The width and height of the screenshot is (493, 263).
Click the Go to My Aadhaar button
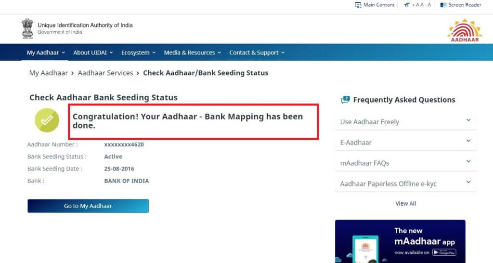click(x=88, y=206)
